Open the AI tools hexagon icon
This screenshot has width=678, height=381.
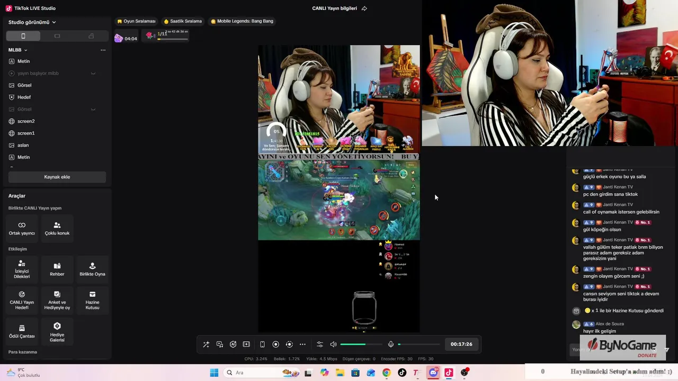(x=233, y=344)
